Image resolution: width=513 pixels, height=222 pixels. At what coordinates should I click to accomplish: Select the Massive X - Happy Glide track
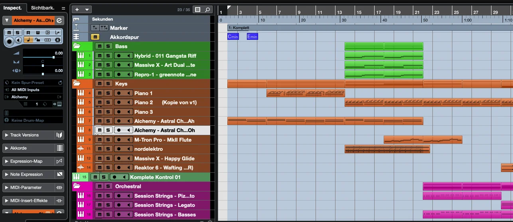pos(164,158)
